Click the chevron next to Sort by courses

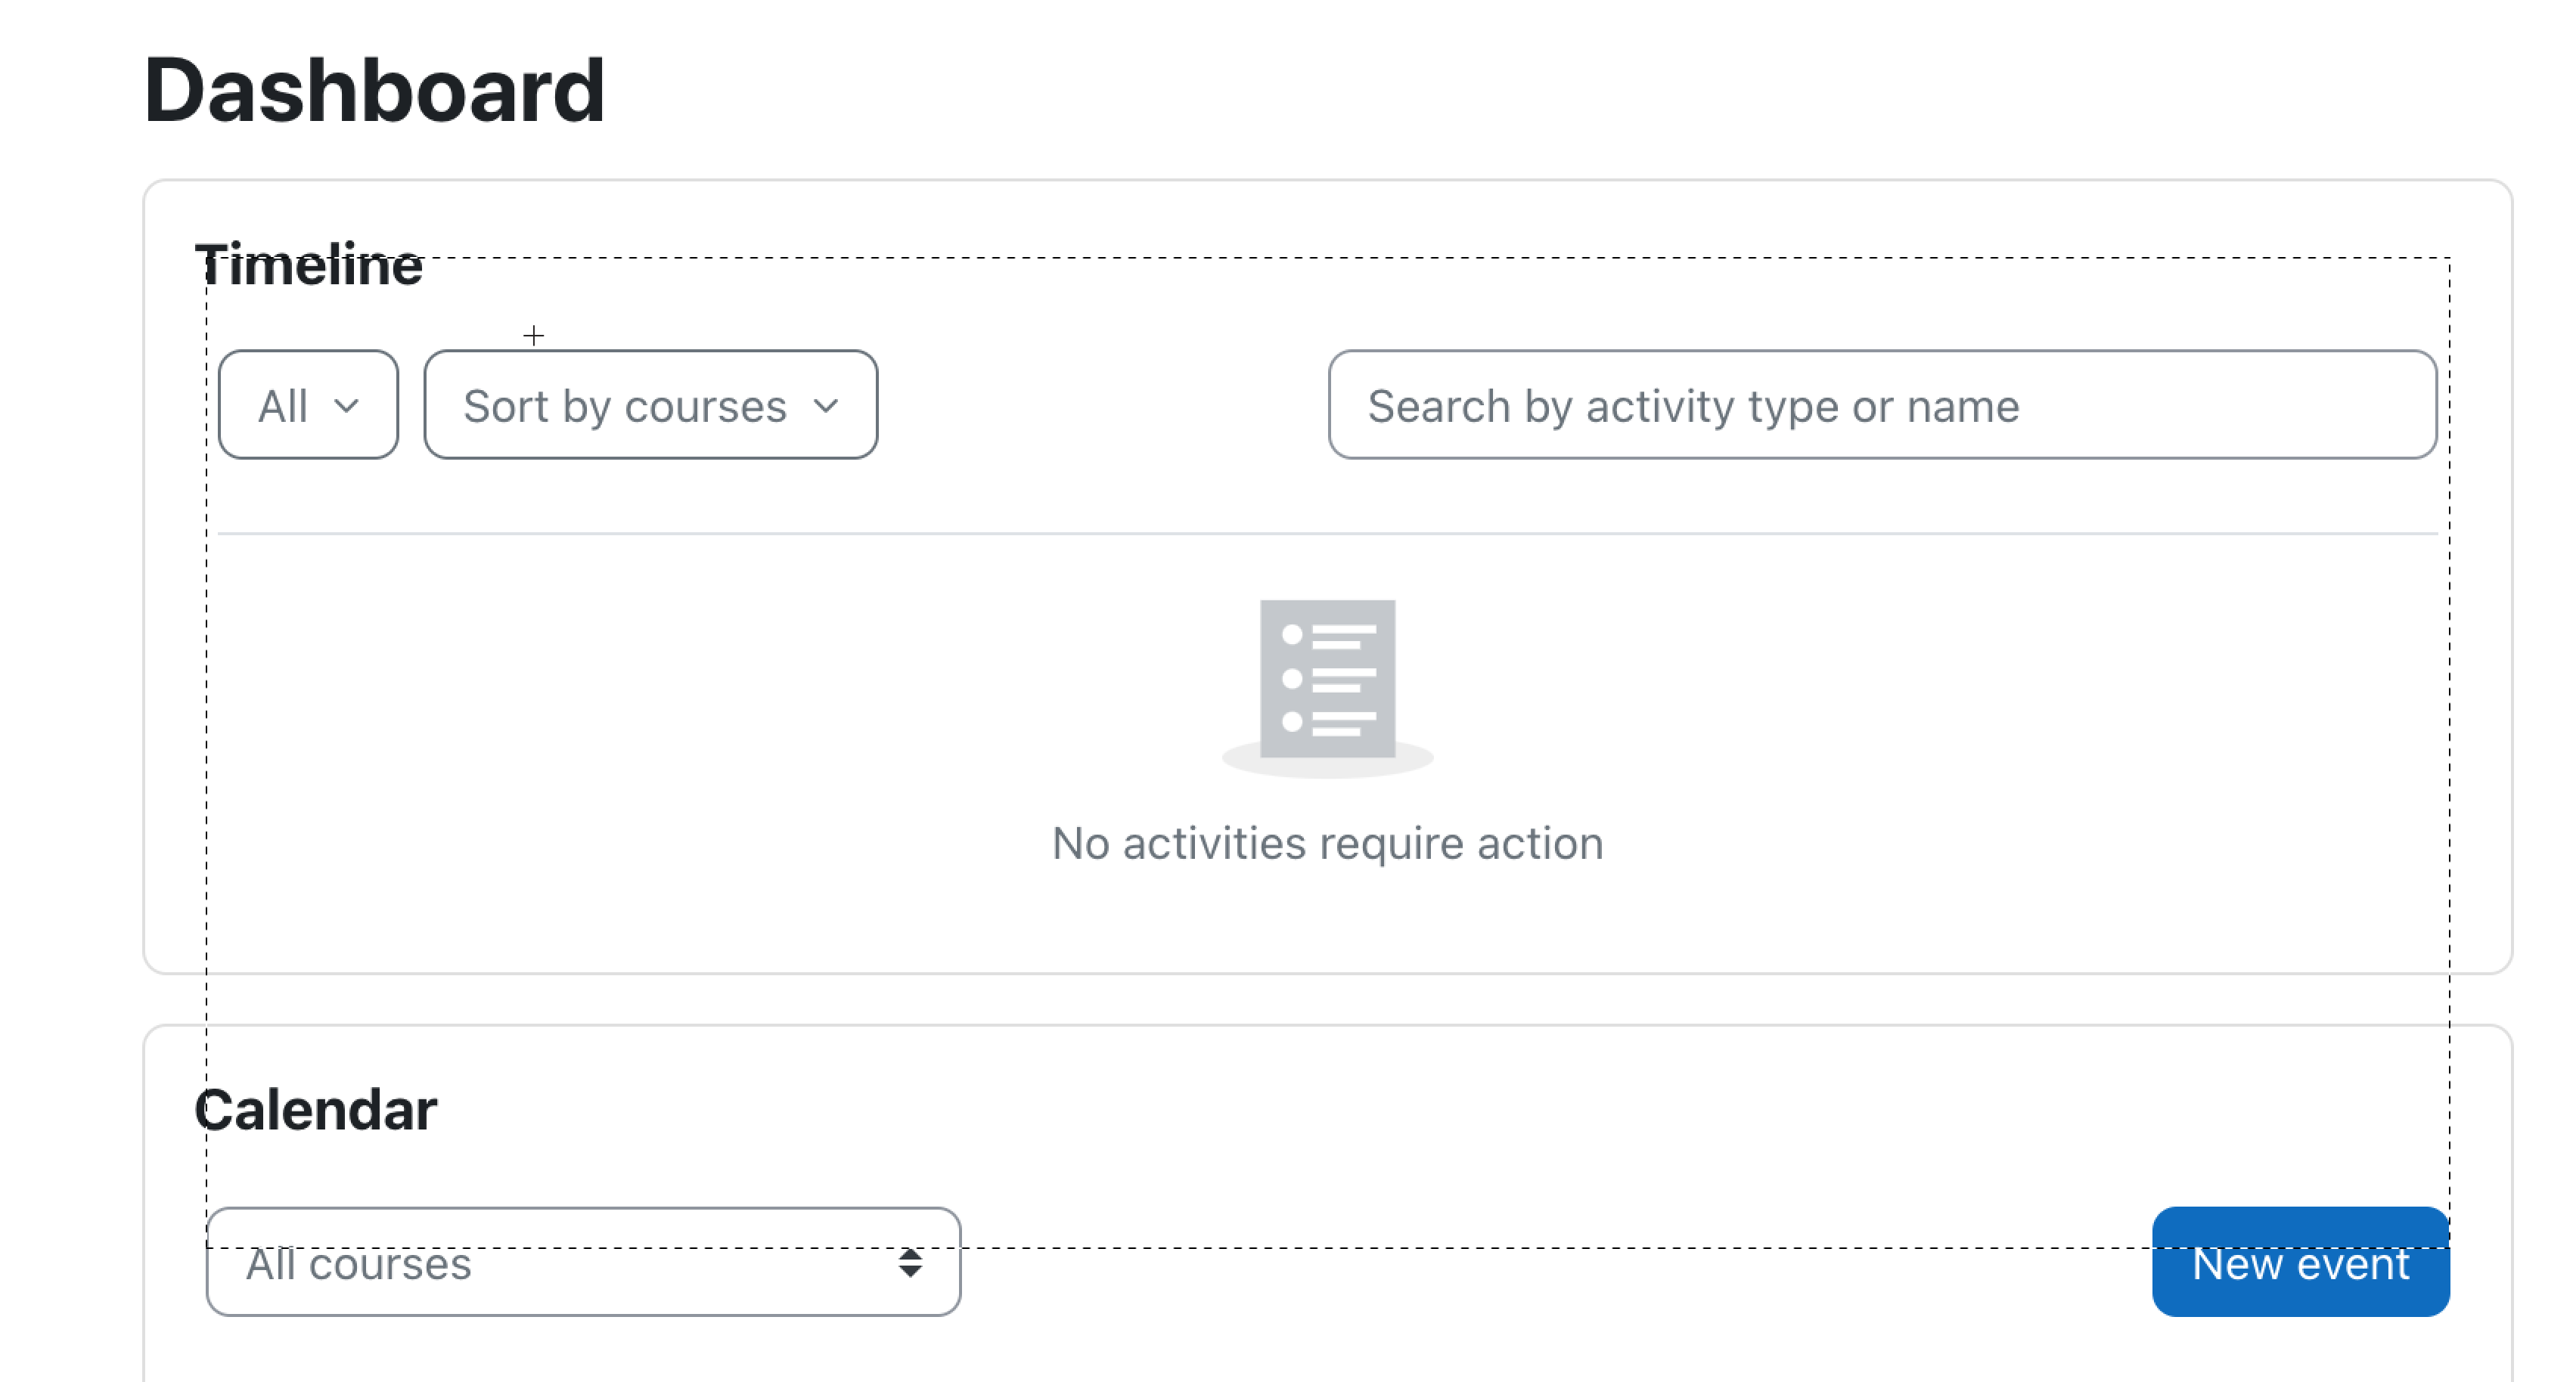pyautogui.click(x=826, y=406)
